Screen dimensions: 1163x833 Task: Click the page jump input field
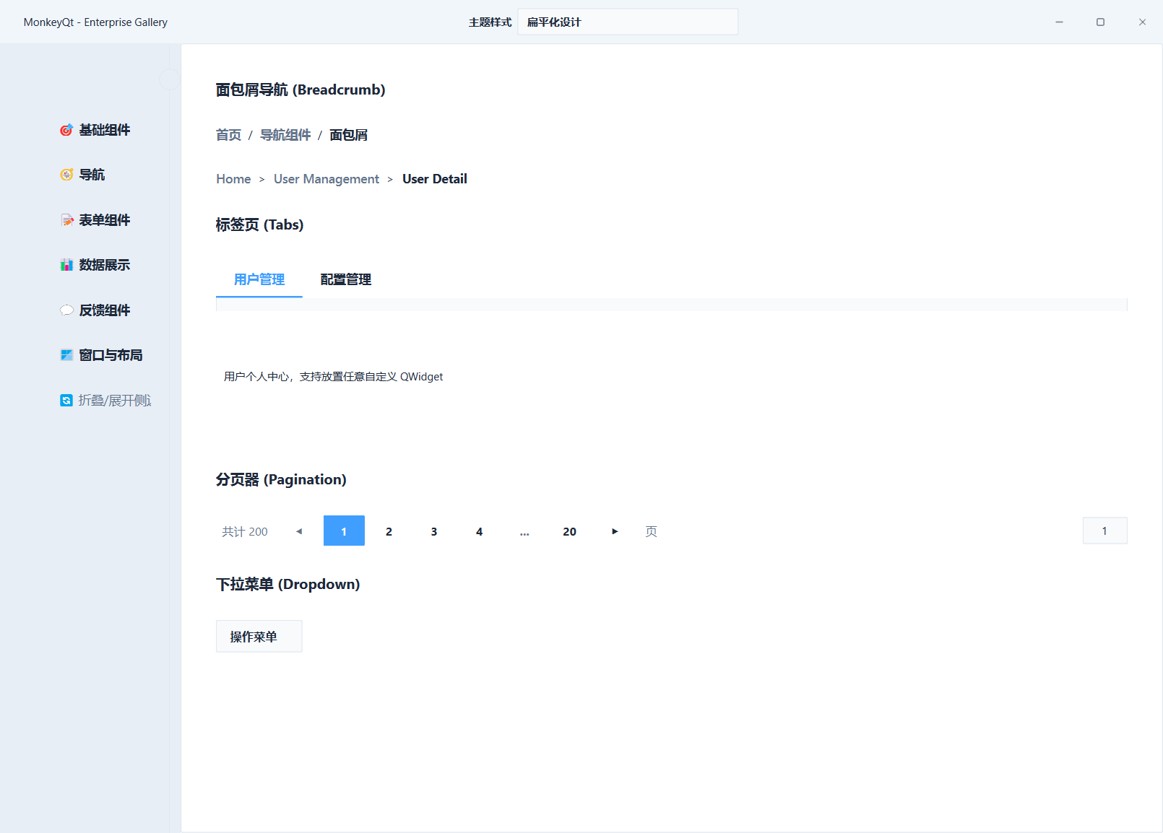click(x=1104, y=531)
